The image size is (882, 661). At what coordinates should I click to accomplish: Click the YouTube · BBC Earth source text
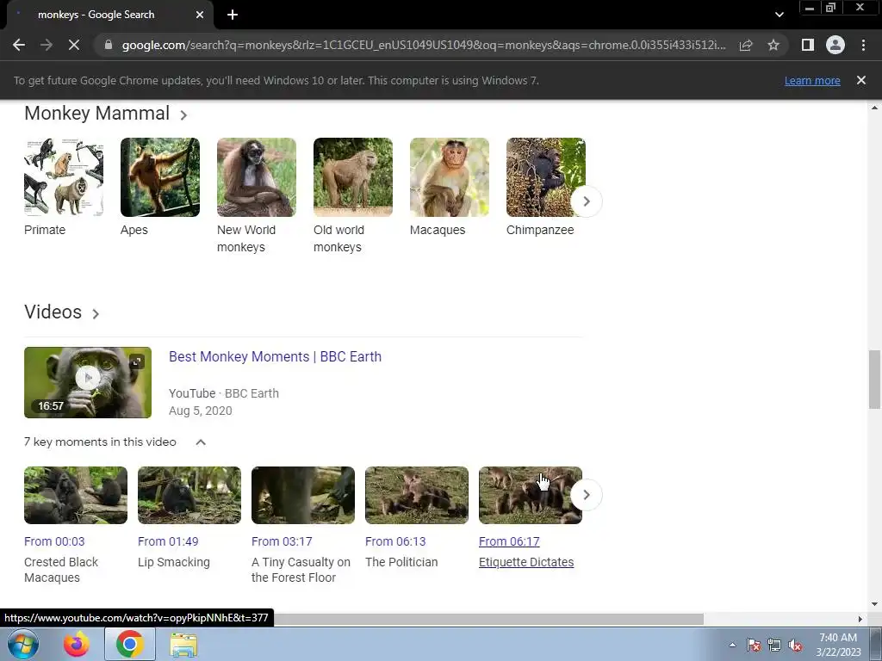(x=224, y=393)
